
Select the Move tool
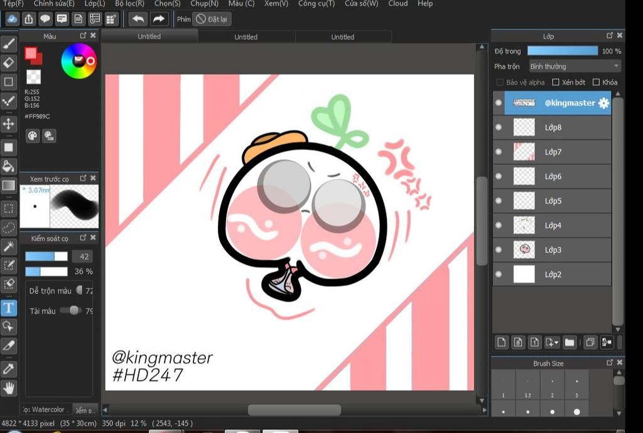click(x=9, y=124)
